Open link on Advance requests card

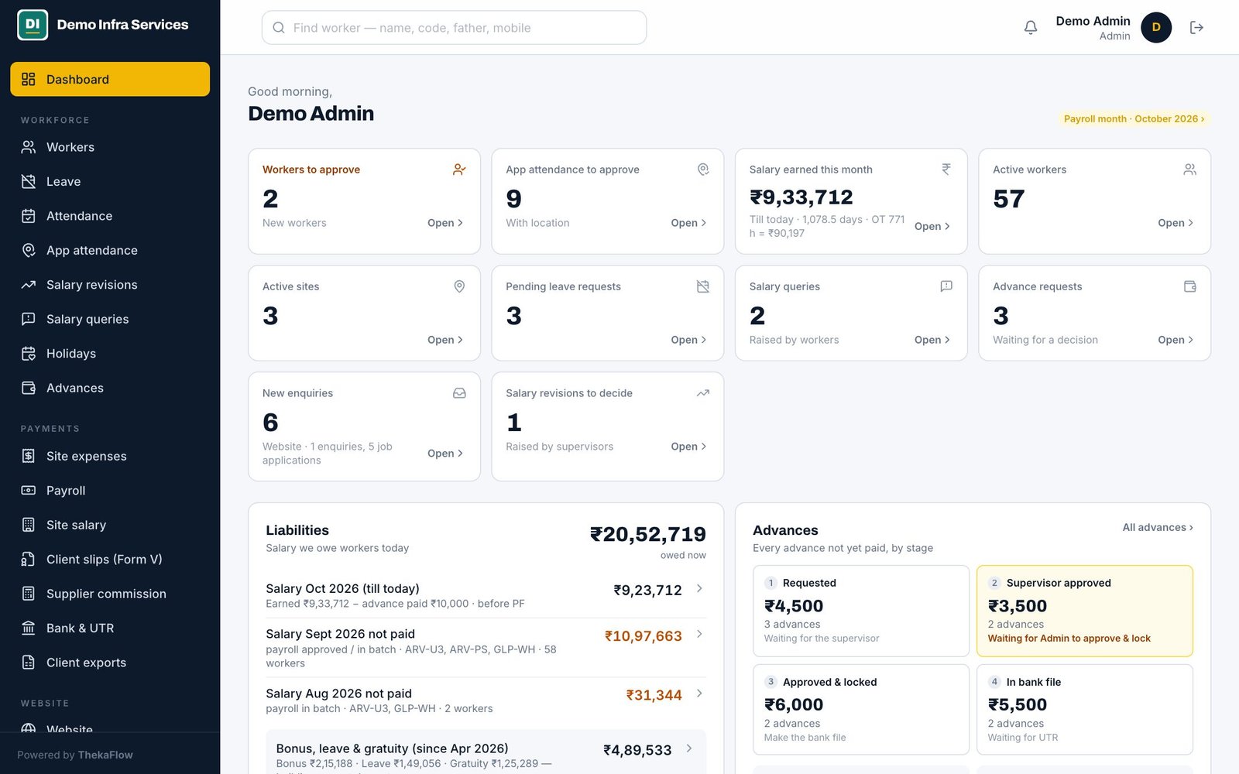(x=1176, y=340)
